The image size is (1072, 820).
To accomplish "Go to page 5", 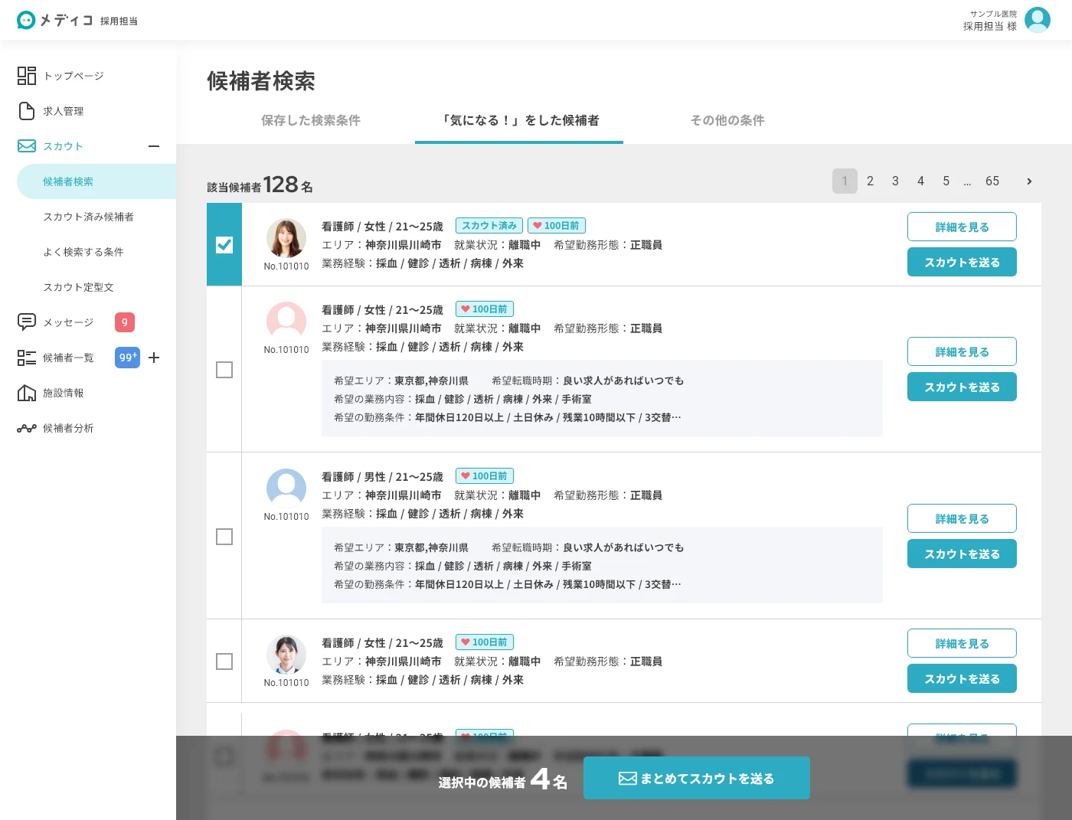I will coord(946,181).
